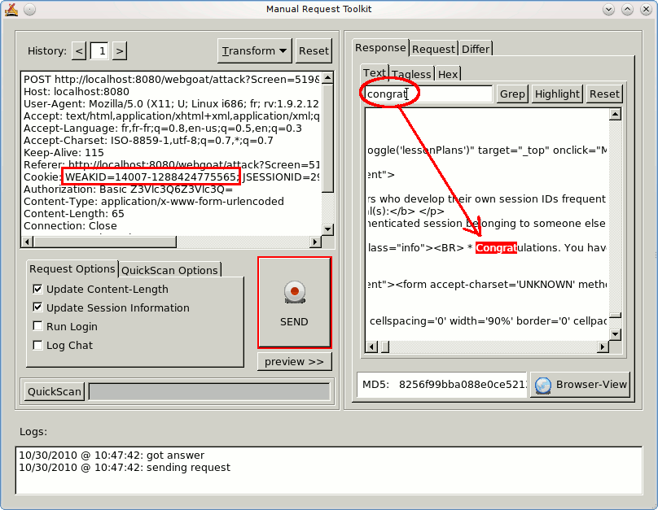
Task: Uncheck Update Session Information
Action: [x=38, y=307]
